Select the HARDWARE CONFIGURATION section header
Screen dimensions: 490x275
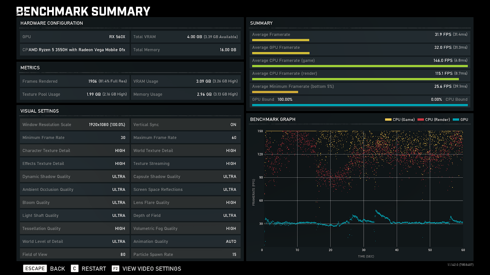52,23
